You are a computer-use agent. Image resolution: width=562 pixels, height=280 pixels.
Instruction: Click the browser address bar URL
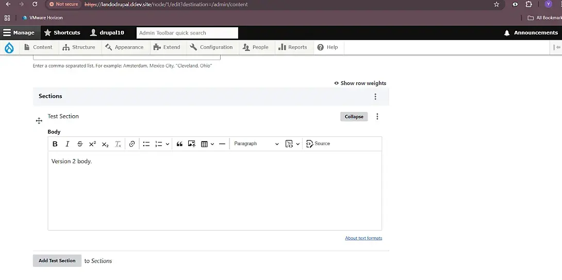[x=166, y=4]
